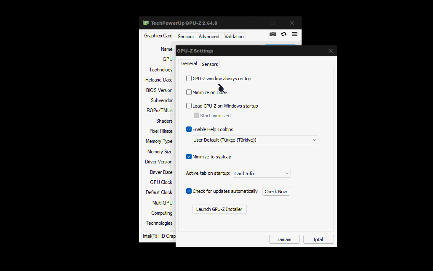
Task: Click the Technology label
Action: point(161,70)
